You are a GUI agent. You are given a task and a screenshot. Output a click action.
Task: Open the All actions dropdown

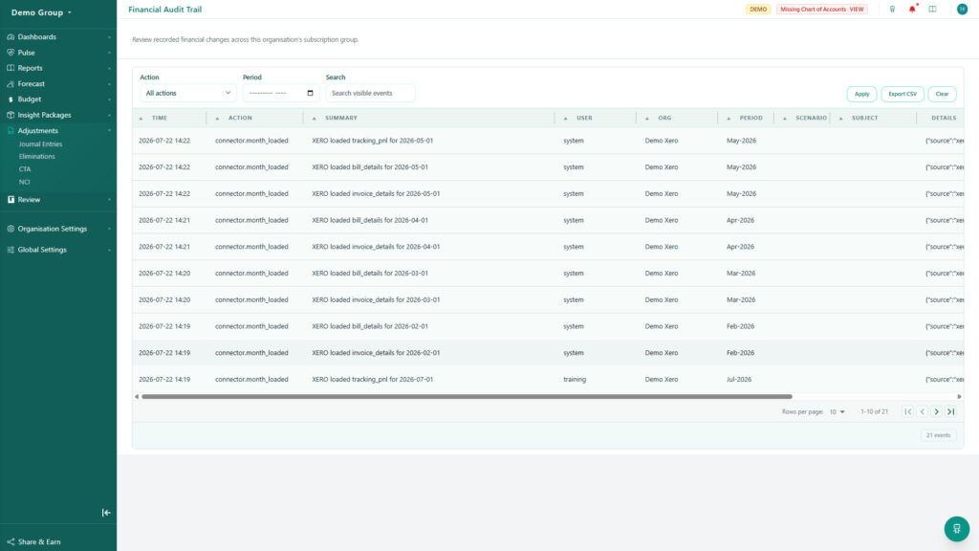187,93
